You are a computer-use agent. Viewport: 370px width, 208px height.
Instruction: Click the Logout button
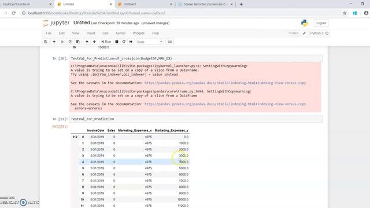click(x=321, y=23)
